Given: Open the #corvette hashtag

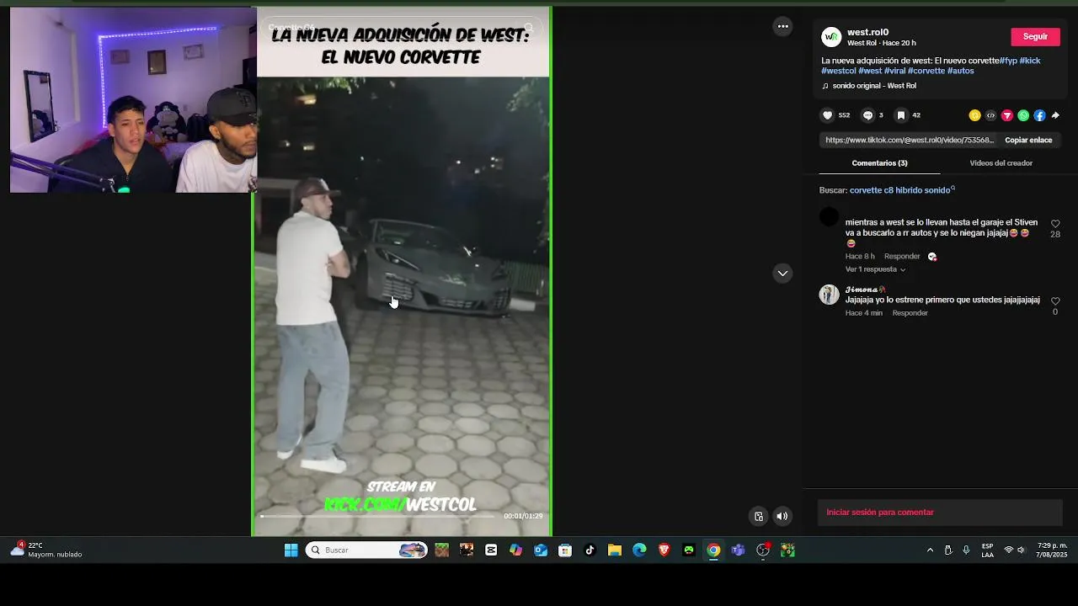Looking at the screenshot, I should pos(926,71).
